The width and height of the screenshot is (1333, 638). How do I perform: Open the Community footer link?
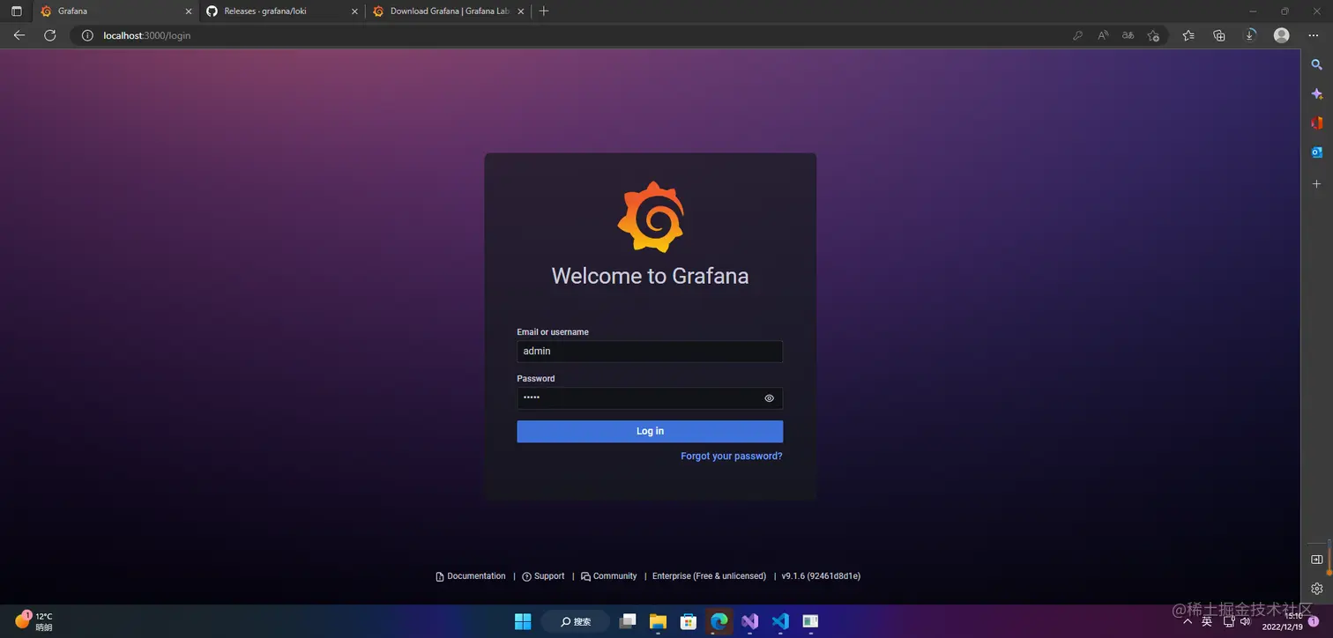(608, 576)
